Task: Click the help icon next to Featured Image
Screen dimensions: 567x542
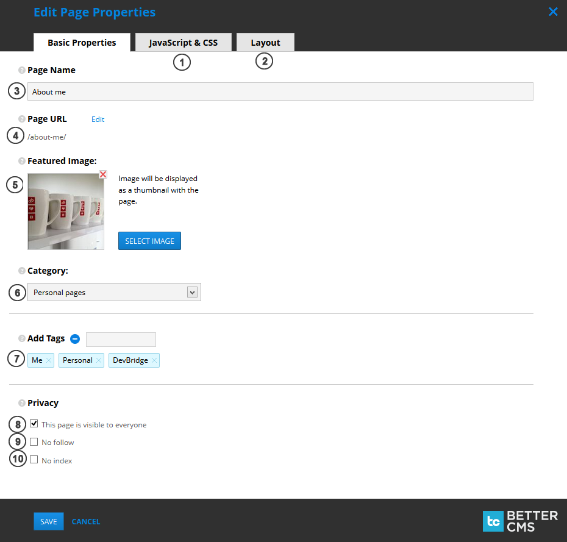Action: [22, 162]
